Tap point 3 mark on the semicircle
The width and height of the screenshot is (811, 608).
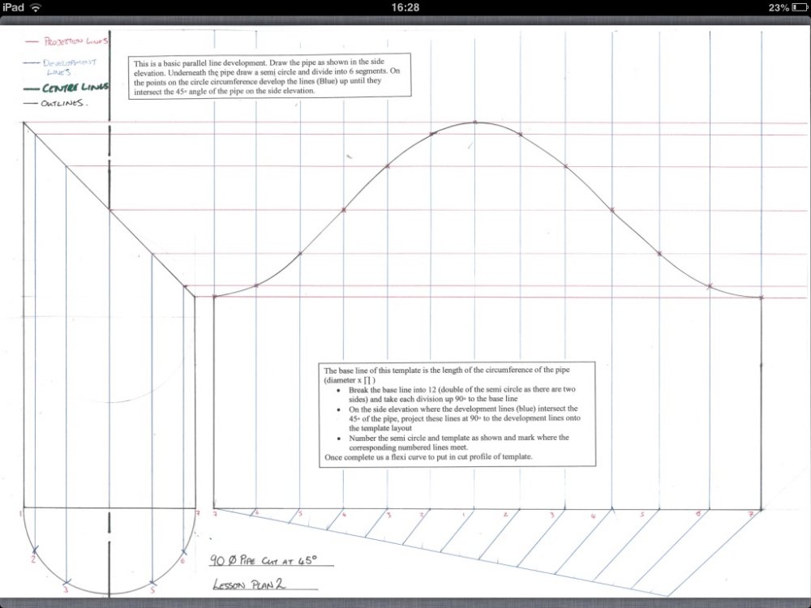(66, 581)
